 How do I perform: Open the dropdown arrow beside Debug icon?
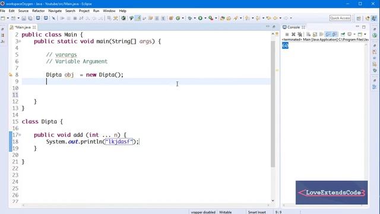tap(195, 18)
